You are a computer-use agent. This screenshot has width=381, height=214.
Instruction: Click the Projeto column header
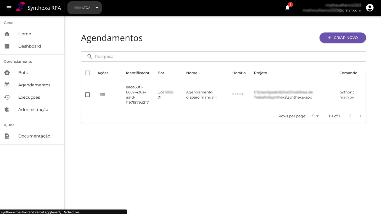pyautogui.click(x=260, y=73)
